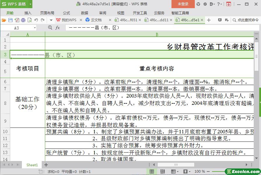The width and height of the screenshot is (261, 175).
Task: Open the 开发工具 ribbon tab
Action: coord(140,13)
